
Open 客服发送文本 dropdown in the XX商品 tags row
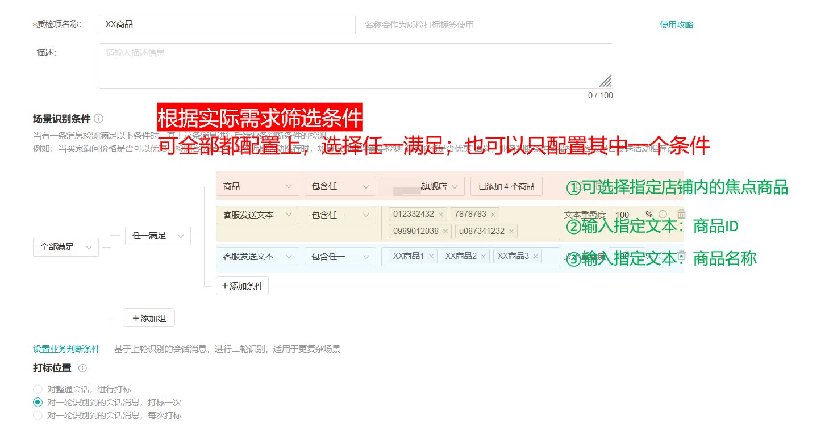pyautogui.click(x=257, y=257)
